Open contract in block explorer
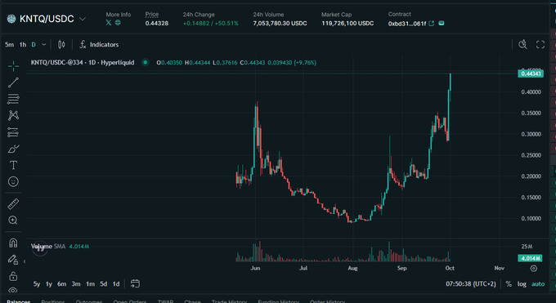 (432, 24)
